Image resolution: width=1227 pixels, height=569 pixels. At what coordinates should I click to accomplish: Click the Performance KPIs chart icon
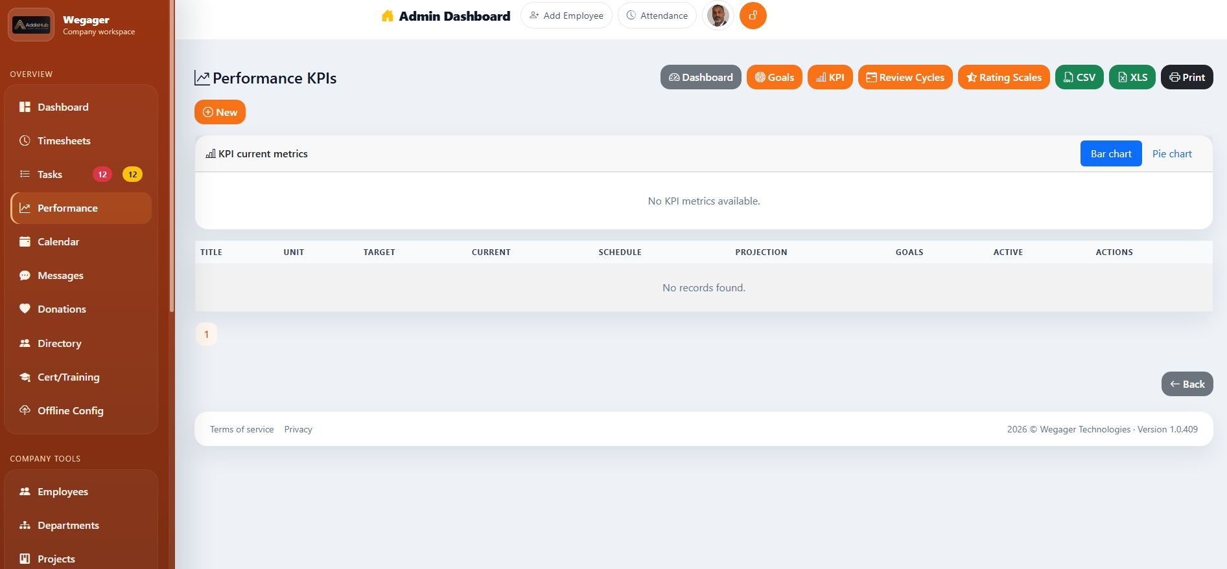(202, 78)
